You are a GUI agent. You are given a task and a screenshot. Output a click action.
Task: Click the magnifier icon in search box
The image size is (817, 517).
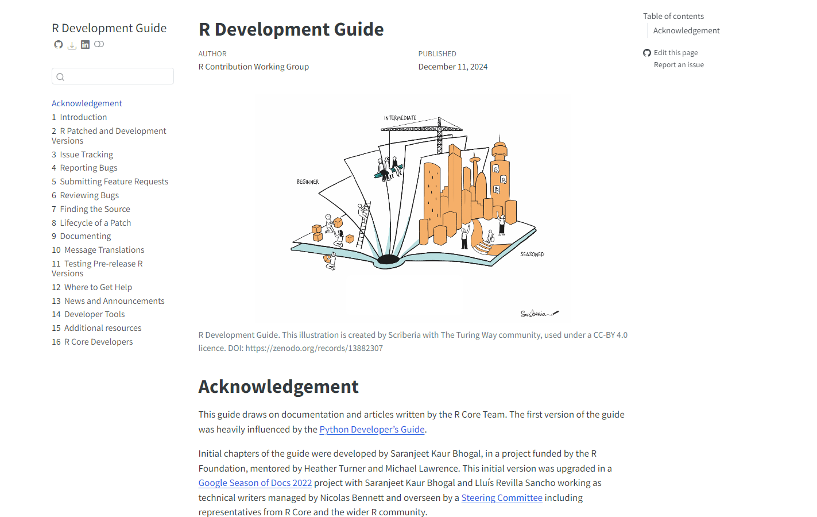click(60, 77)
